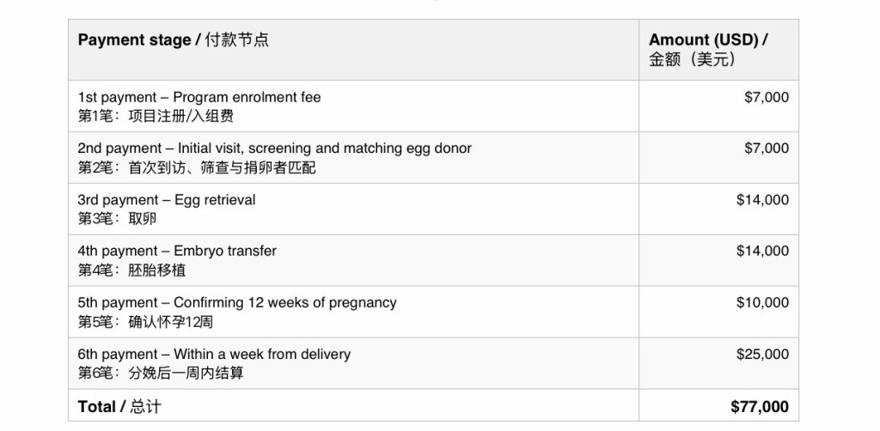Click the 'Payment stage / 付款节点' header cell
The height and width of the screenshot is (431, 880).
173,40
